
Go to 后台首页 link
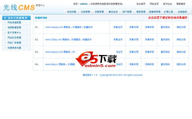coord(141,4)
